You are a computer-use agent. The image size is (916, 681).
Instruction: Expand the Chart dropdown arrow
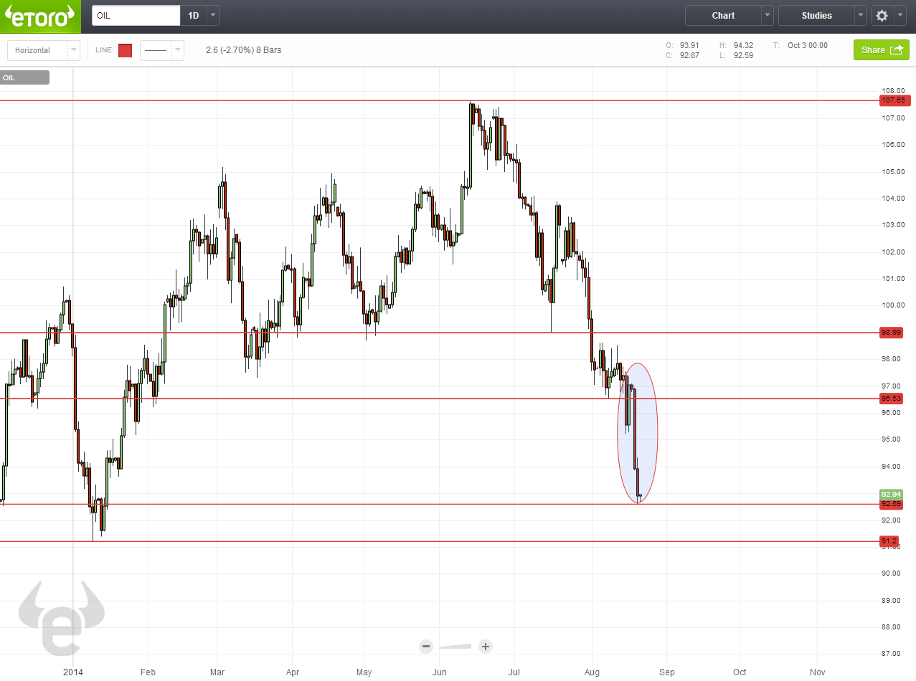(768, 16)
